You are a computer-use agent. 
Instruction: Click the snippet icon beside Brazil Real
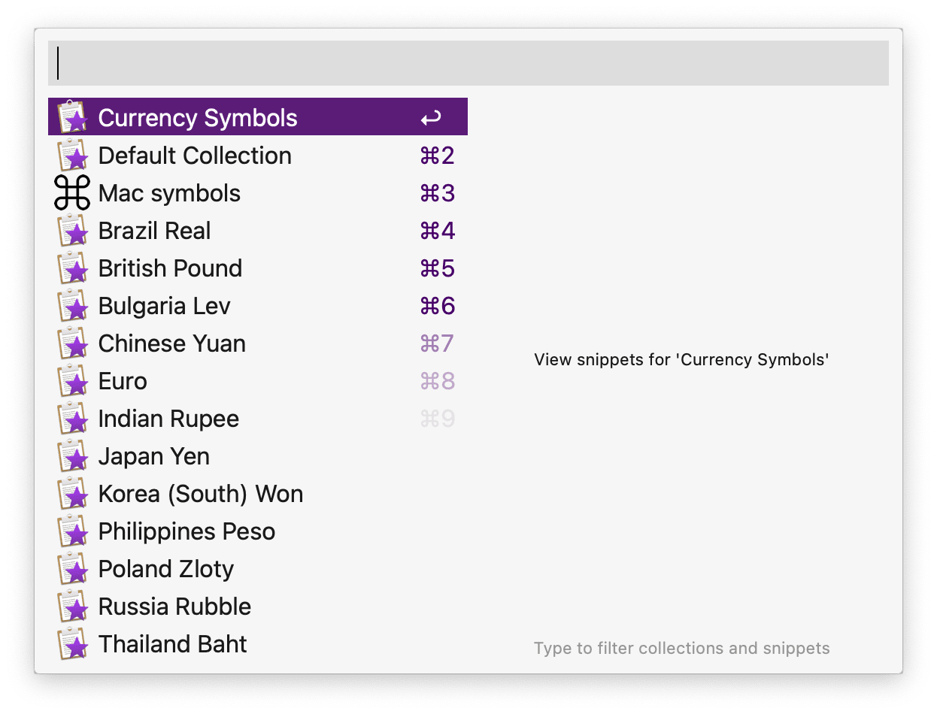pos(72,230)
